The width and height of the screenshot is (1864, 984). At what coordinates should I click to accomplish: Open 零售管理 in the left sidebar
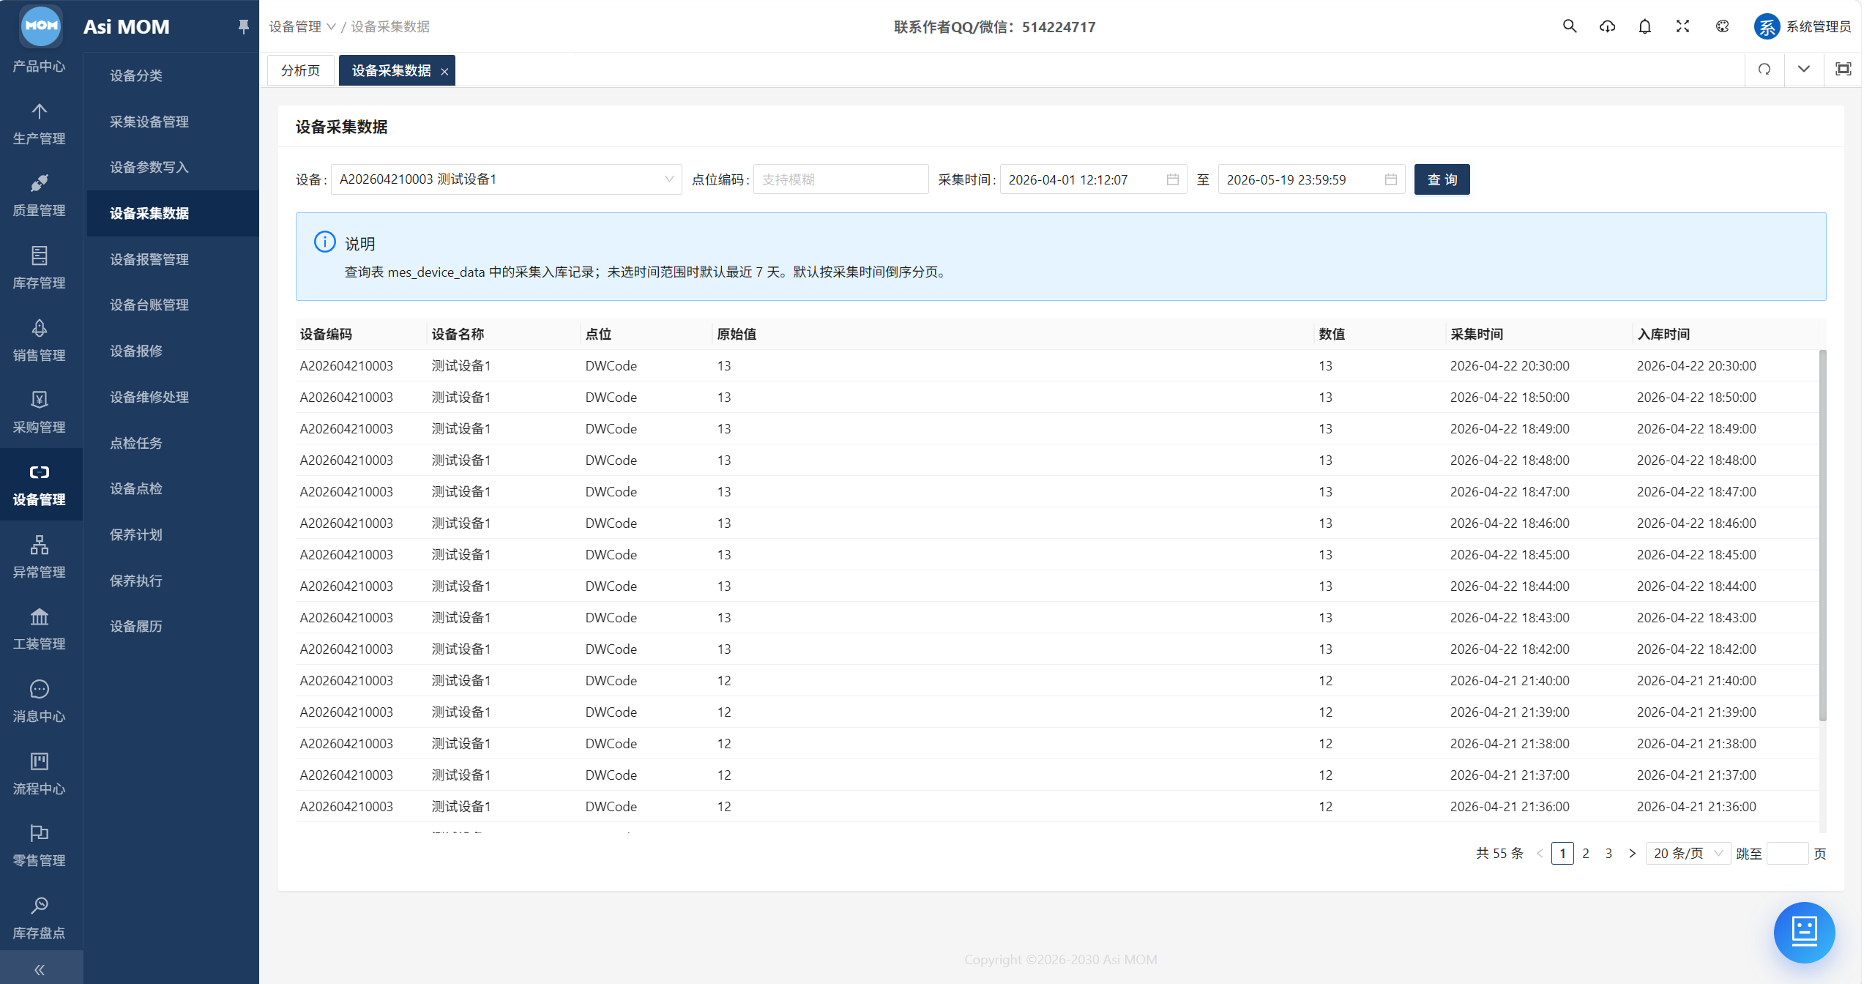40,846
